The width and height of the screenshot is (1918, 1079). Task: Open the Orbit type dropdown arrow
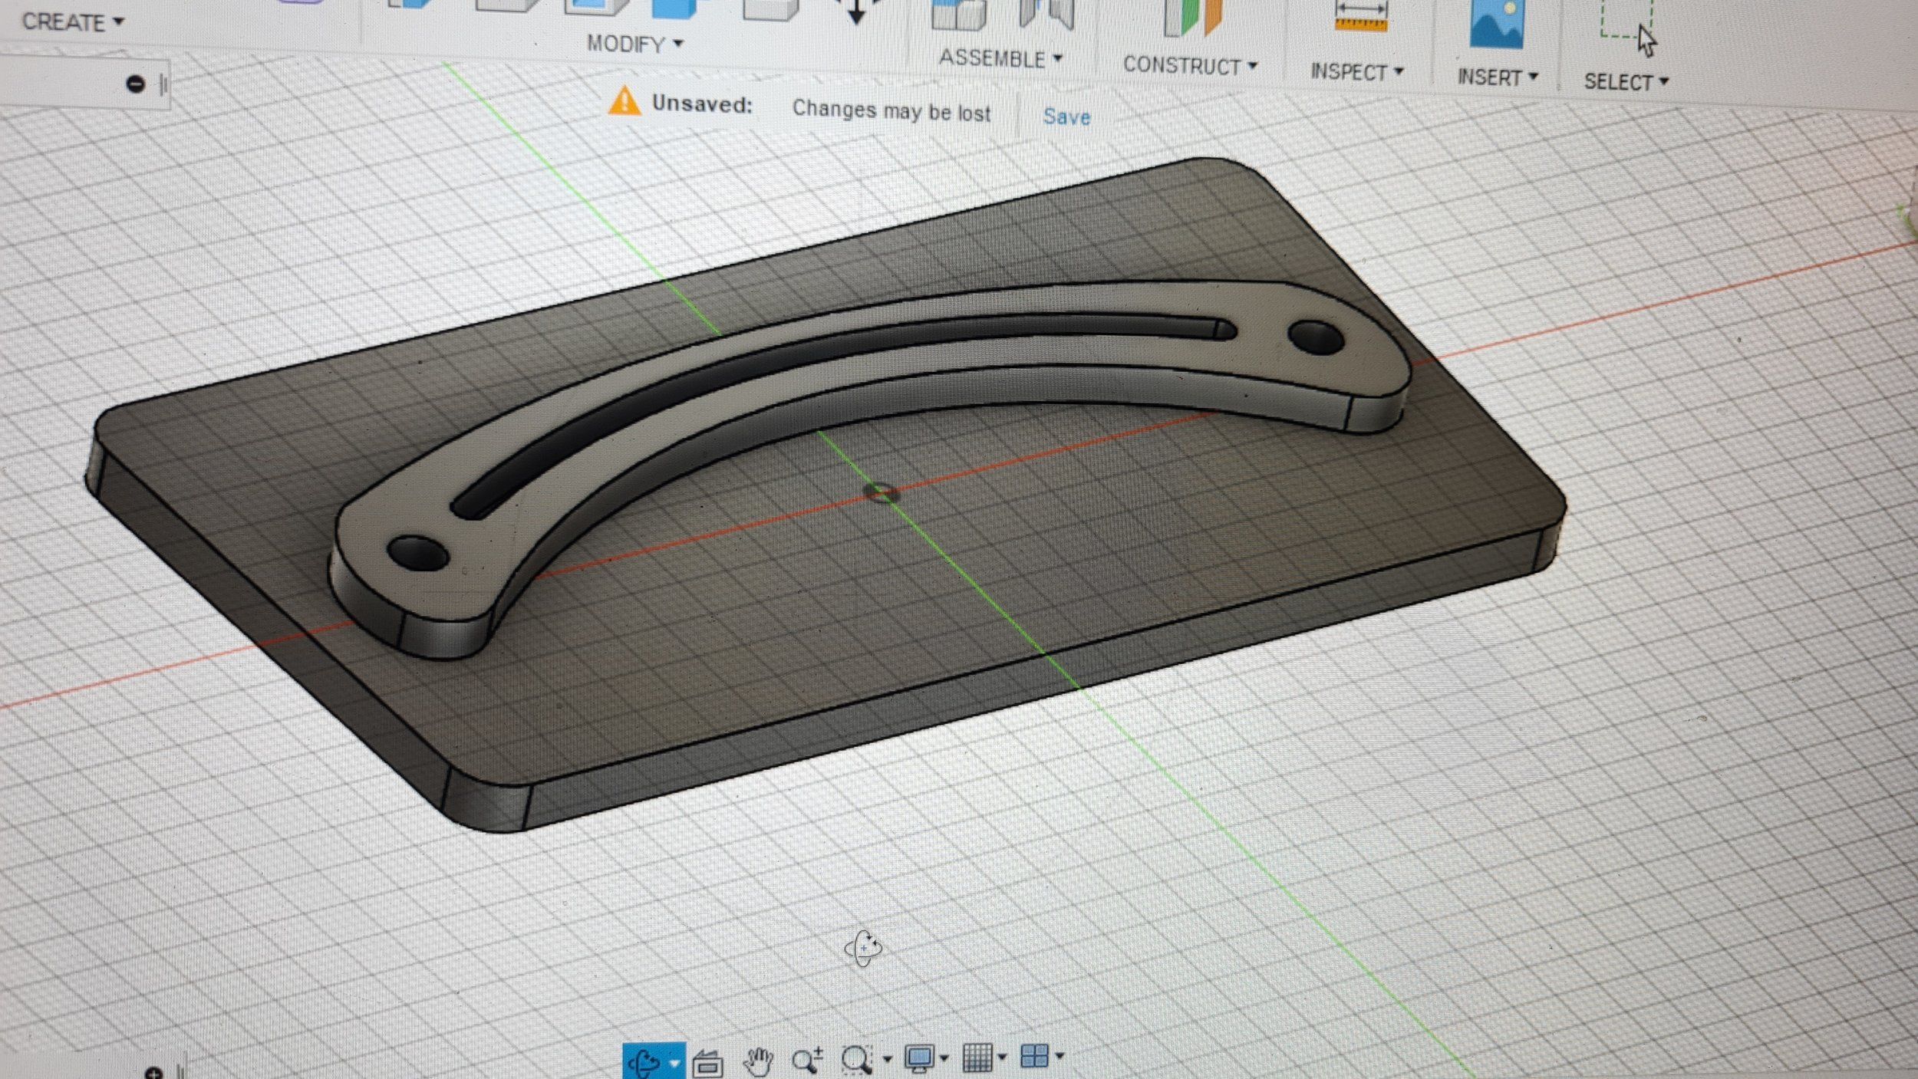[x=674, y=1063]
